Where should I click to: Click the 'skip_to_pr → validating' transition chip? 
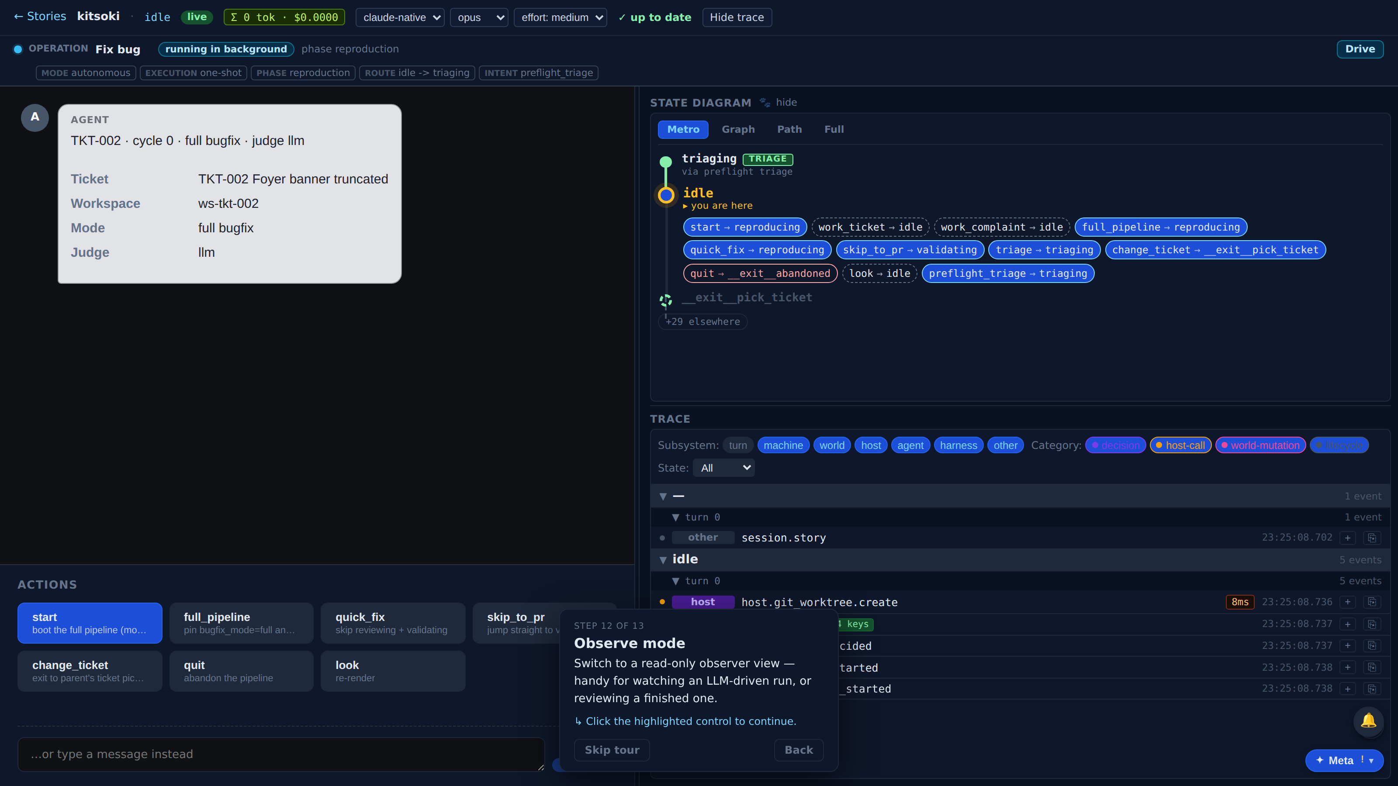[x=910, y=250]
